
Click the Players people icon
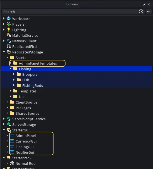pyautogui.click(x=9, y=24)
